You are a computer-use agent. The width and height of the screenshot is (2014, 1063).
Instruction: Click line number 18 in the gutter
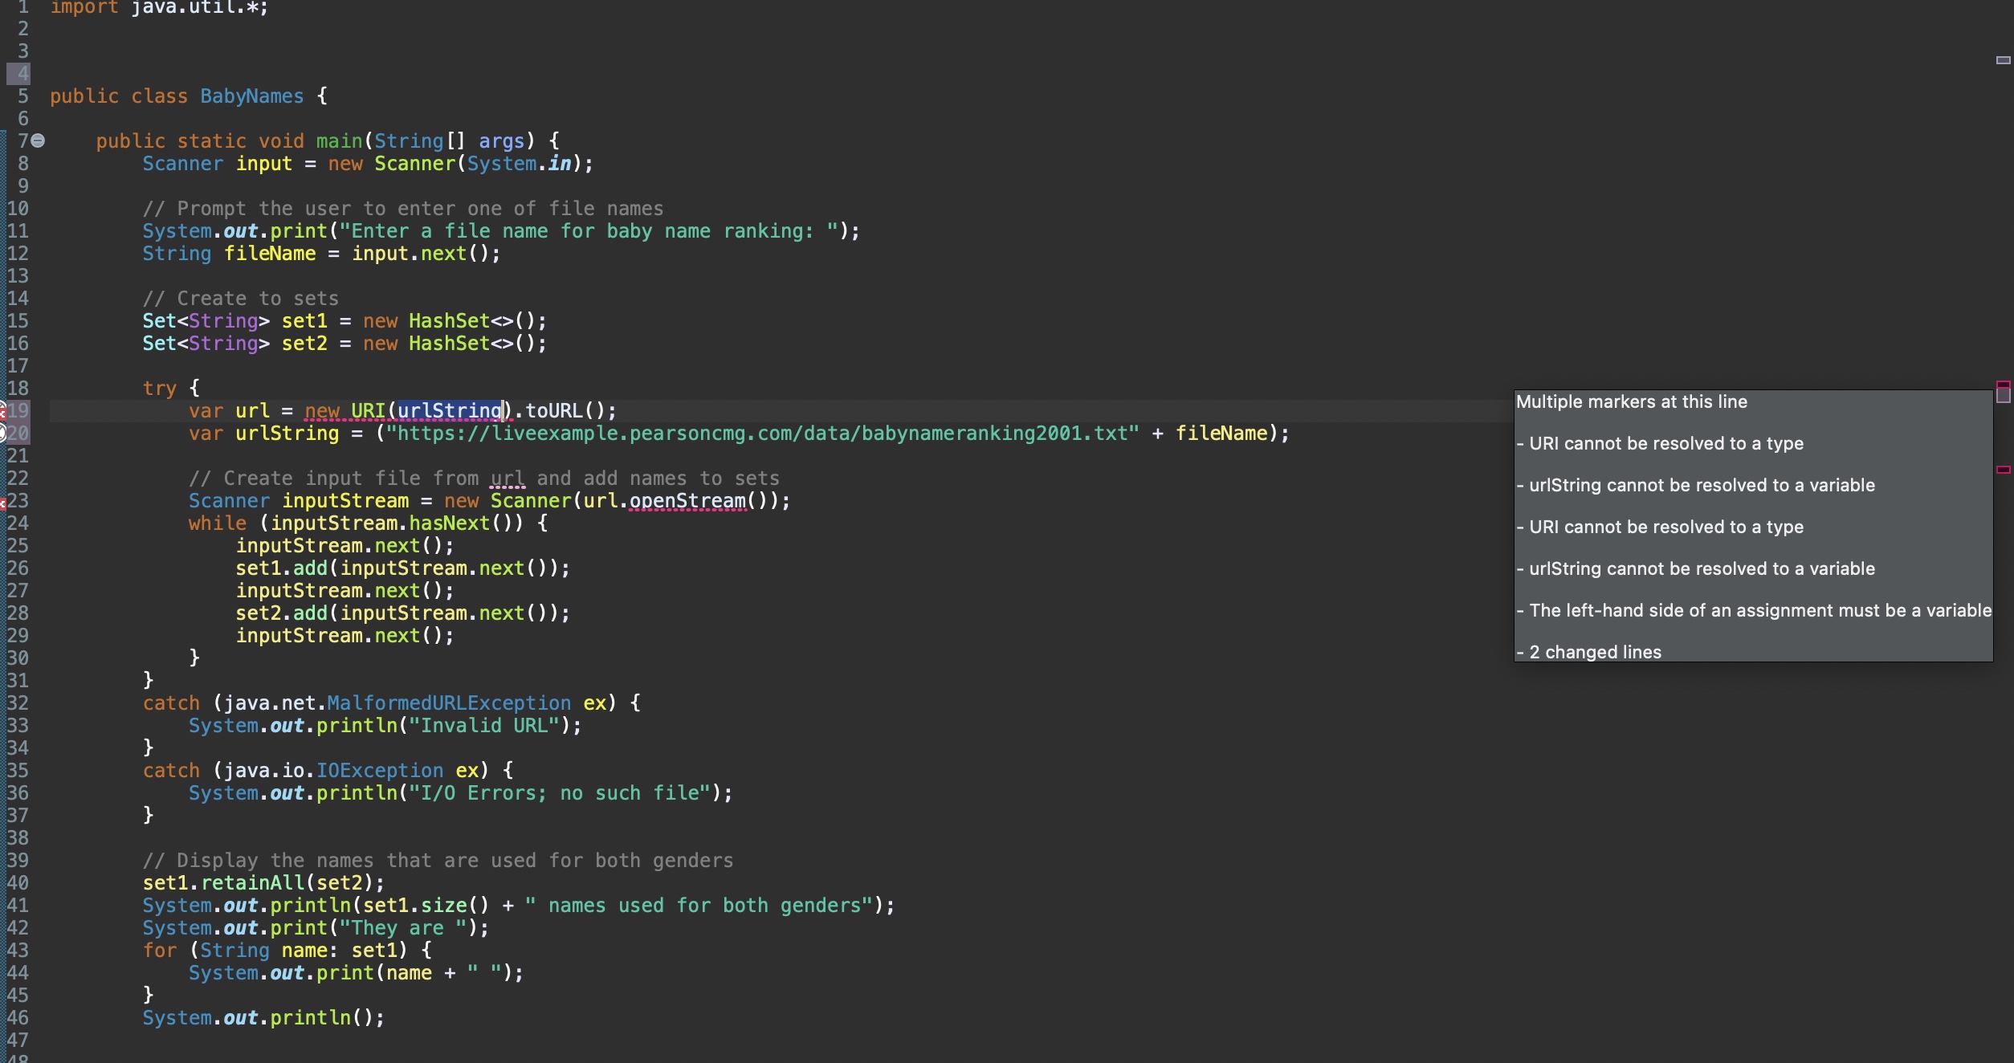[18, 389]
